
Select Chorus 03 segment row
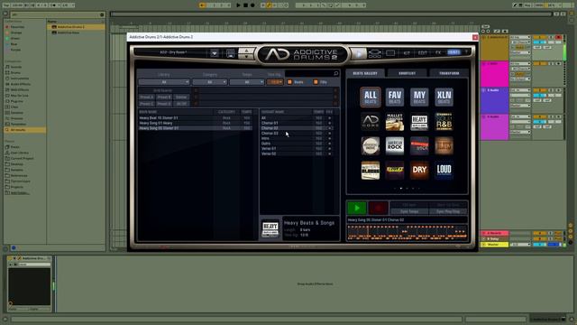point(297,134)
